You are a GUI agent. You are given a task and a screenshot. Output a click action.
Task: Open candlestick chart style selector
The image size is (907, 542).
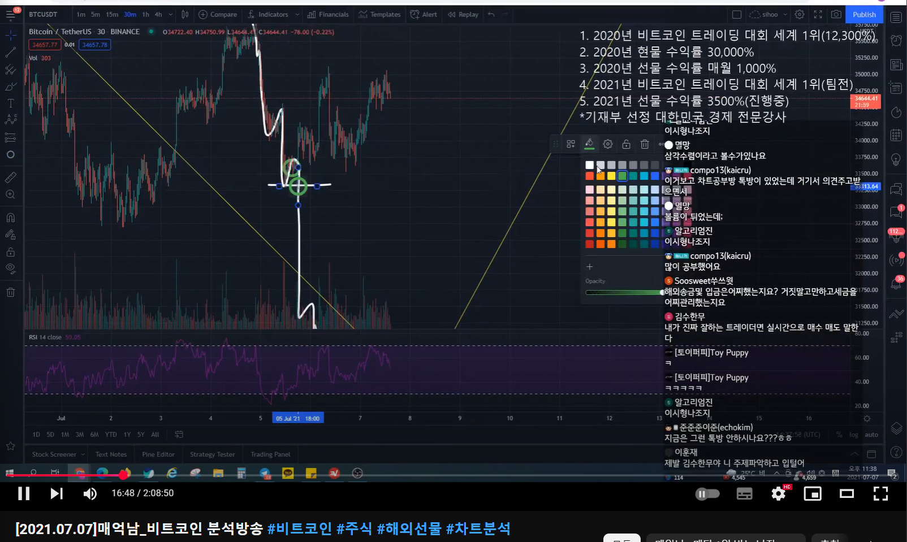tap(185, 14)
